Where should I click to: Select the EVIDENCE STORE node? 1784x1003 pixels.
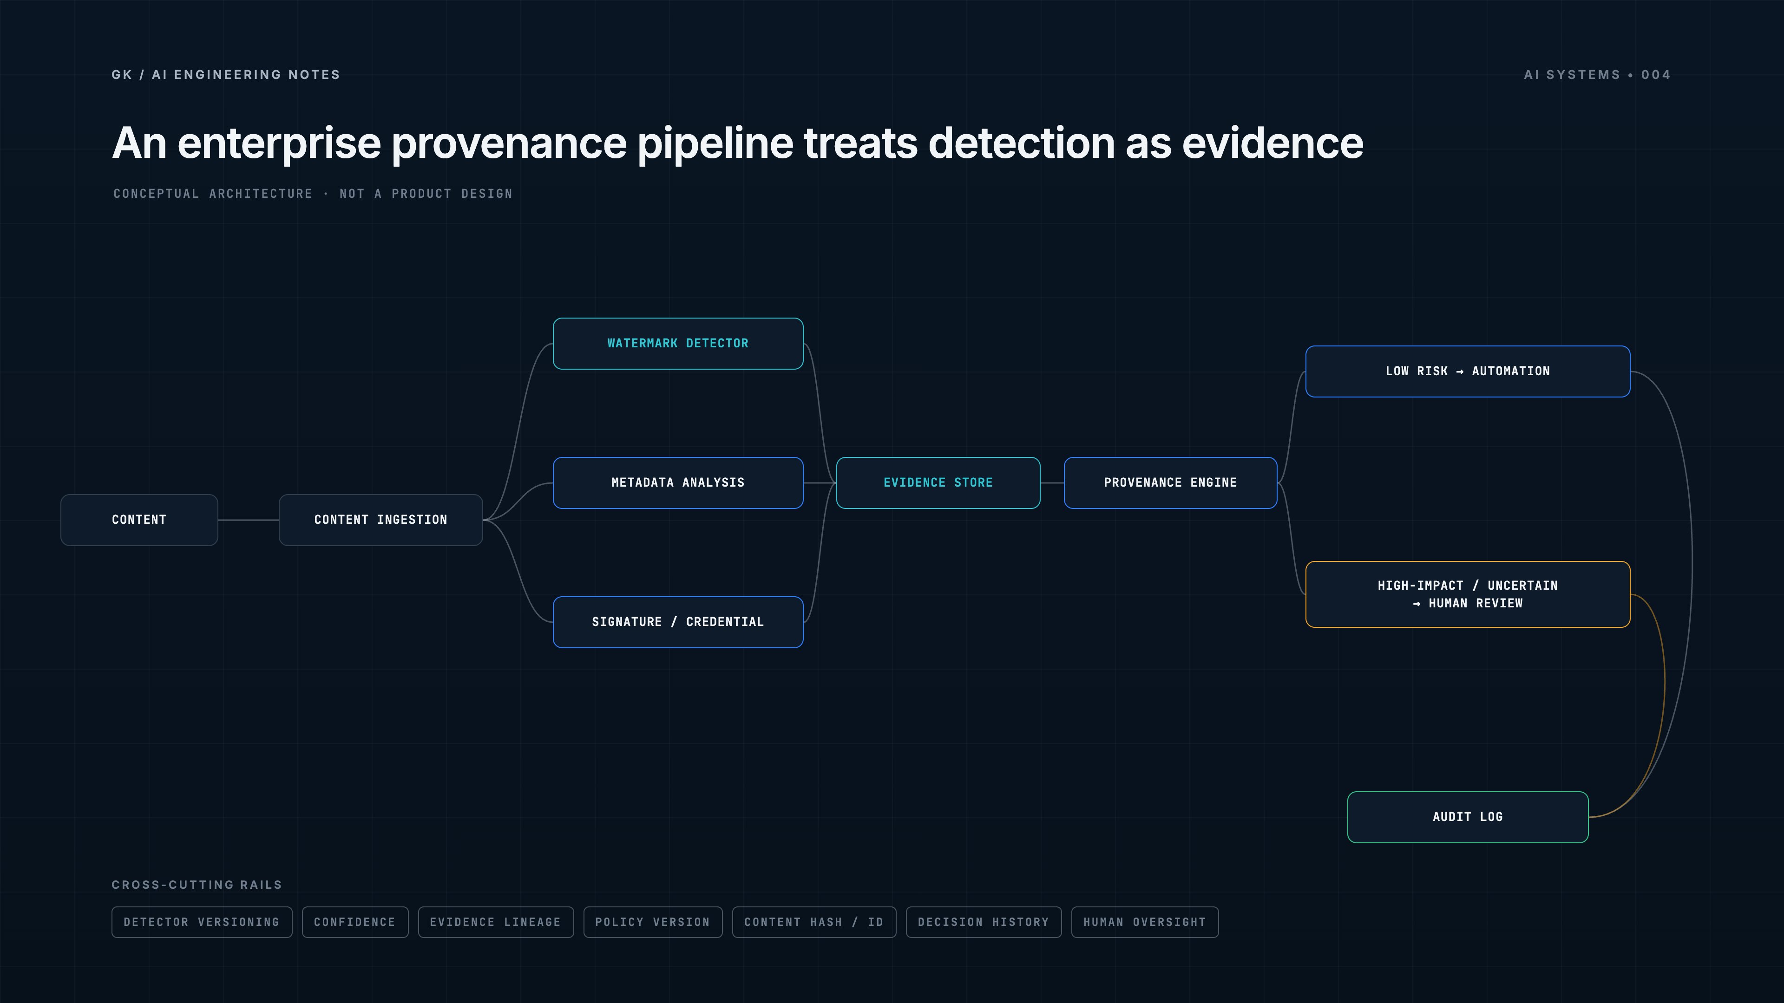point(938,482)
